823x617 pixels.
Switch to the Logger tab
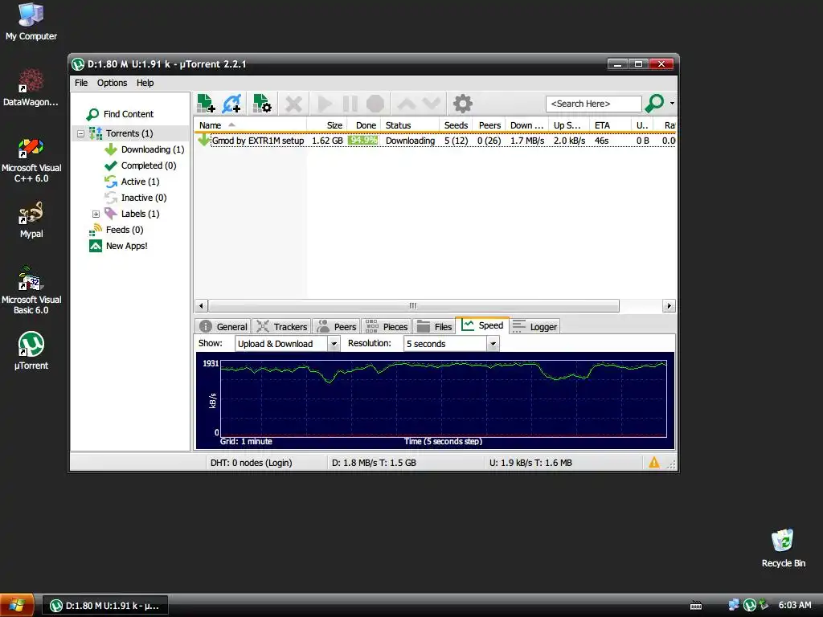[x=534, y=327]
